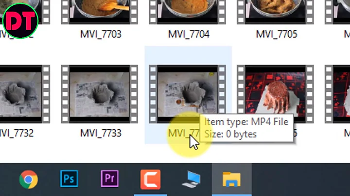Click the MVI_7705 file name
The image size is (350, 196).
click(x=277, y=34)
